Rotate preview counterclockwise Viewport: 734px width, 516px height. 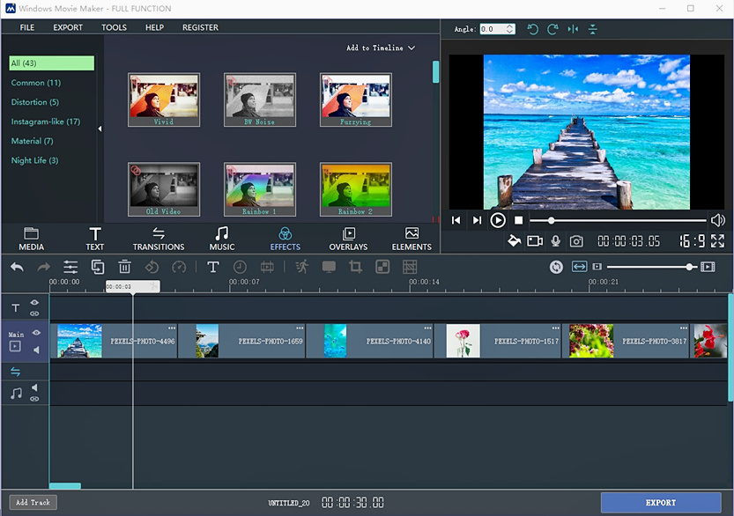point(532,29)
